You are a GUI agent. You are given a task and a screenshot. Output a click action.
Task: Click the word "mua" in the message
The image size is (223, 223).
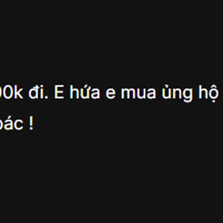click(x=138, y=93)
